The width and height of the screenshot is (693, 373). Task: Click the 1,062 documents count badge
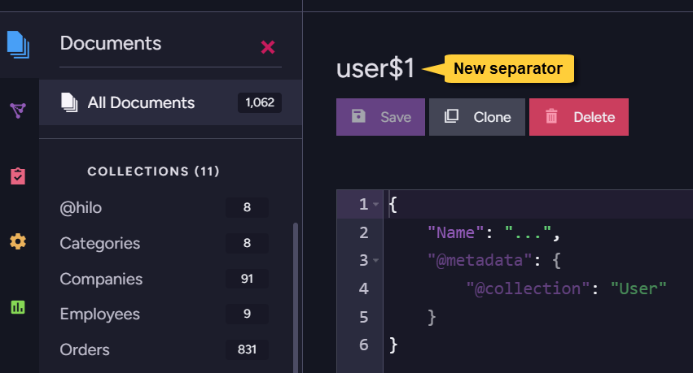[x=260, y=102]
